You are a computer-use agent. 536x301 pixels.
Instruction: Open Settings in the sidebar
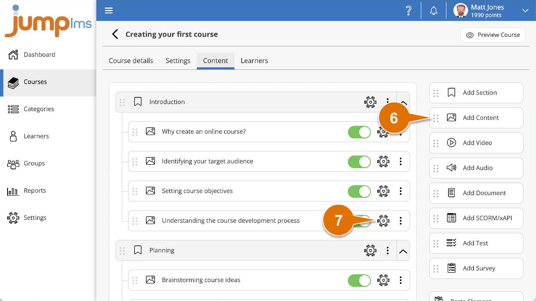click(x=48, y=218)
